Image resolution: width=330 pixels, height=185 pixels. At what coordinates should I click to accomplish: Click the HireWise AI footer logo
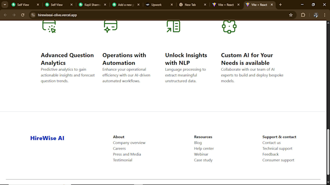pyautogui.click(x=47, y=138)
